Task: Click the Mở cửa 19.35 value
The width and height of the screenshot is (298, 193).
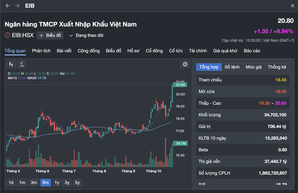Action: point(280,91)
